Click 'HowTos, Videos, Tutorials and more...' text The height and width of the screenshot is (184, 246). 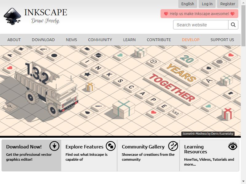point(209,162)
